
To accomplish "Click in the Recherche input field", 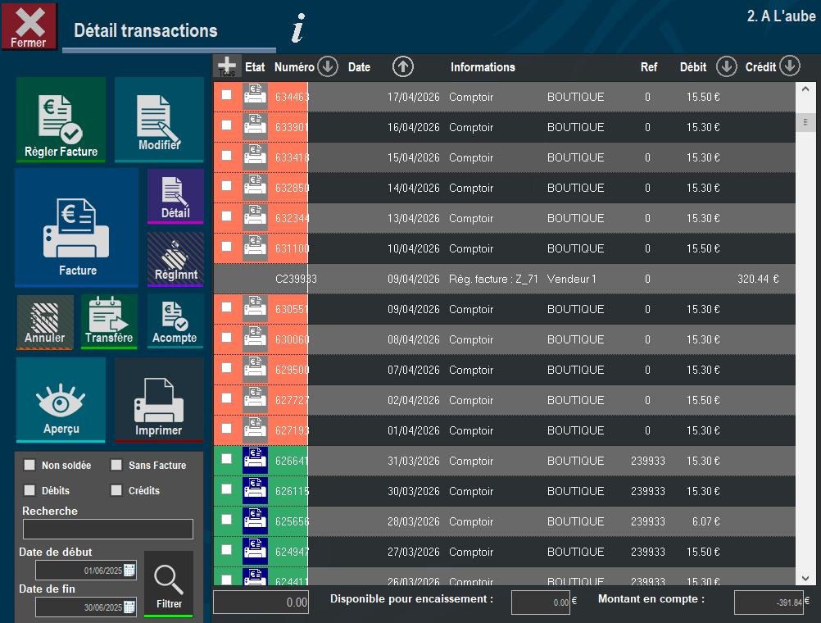I will click(x=108, y=530).
